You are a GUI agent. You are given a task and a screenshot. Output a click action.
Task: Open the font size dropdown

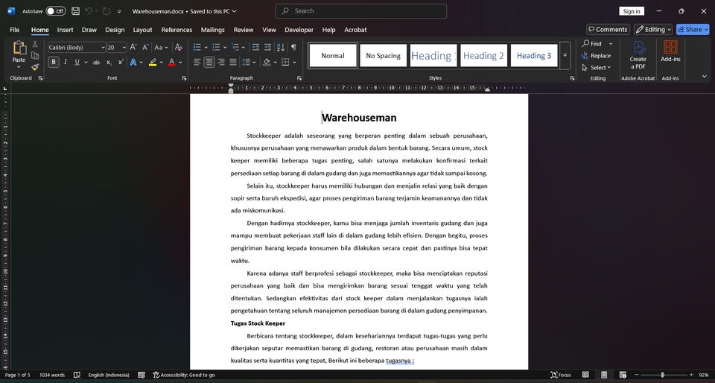pyautogui.click(x=124, y=48)
